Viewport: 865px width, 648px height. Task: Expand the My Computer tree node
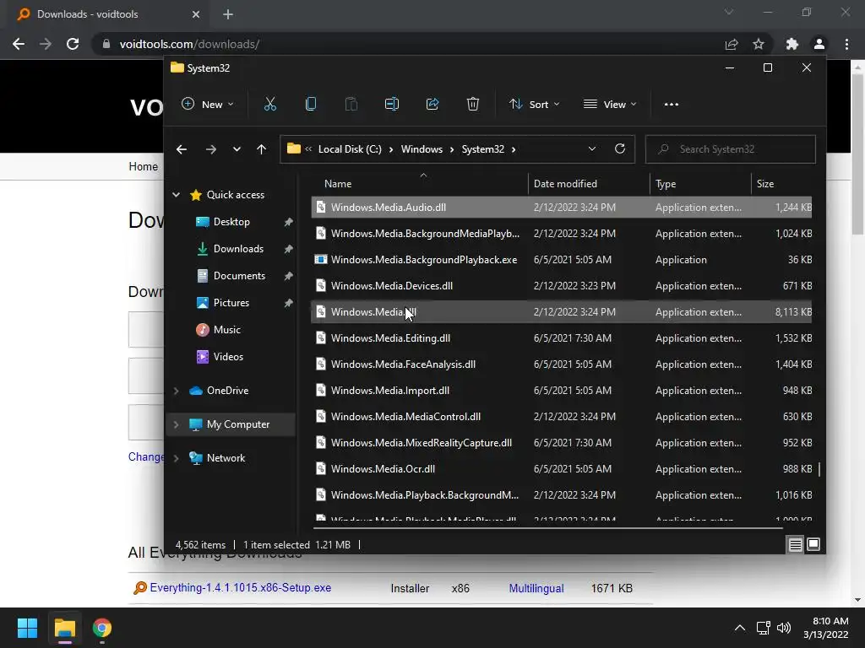click(x=176, y=424)
